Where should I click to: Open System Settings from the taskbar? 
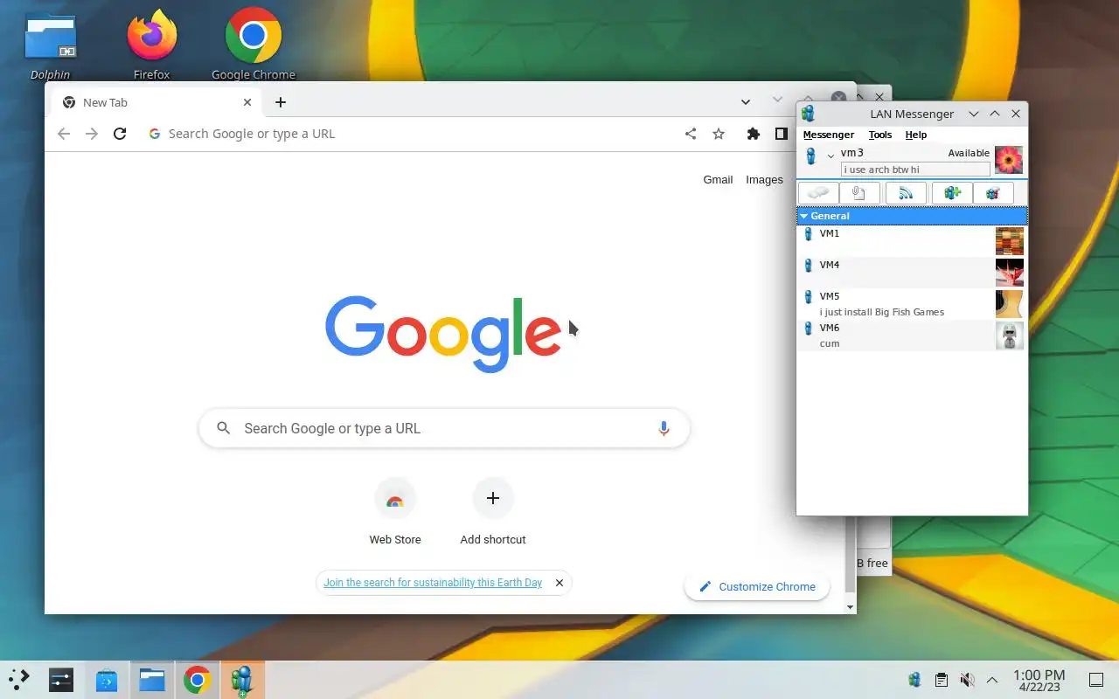[61, 679]
